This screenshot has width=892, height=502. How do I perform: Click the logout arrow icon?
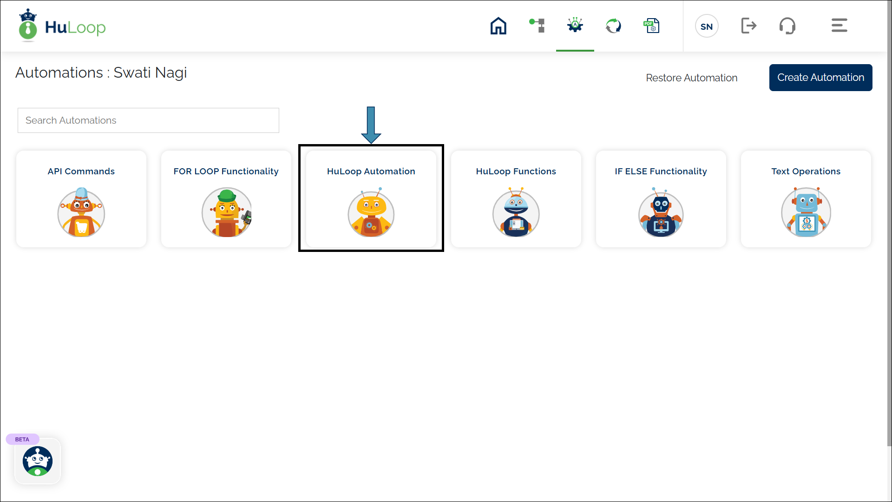tap(748, 26)
